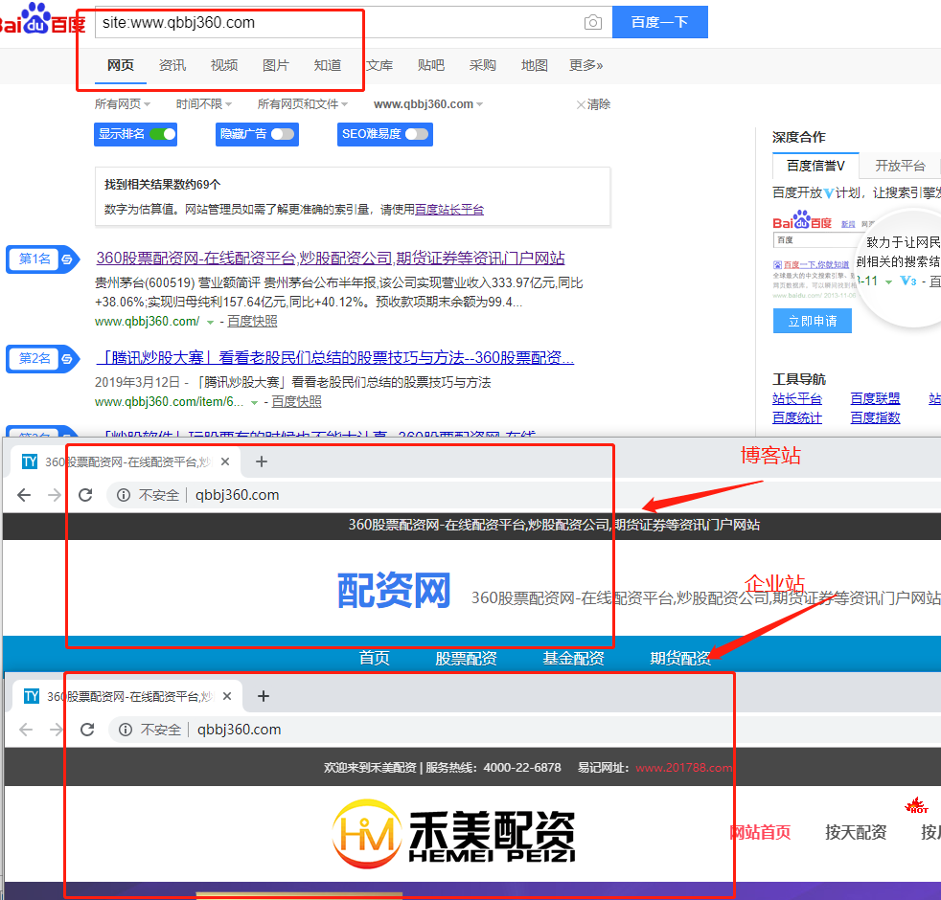The width and height of the screenshot is (941, 900).
Task: Click back arrow in upper qbbj360 browser
Action: point(24,495)
